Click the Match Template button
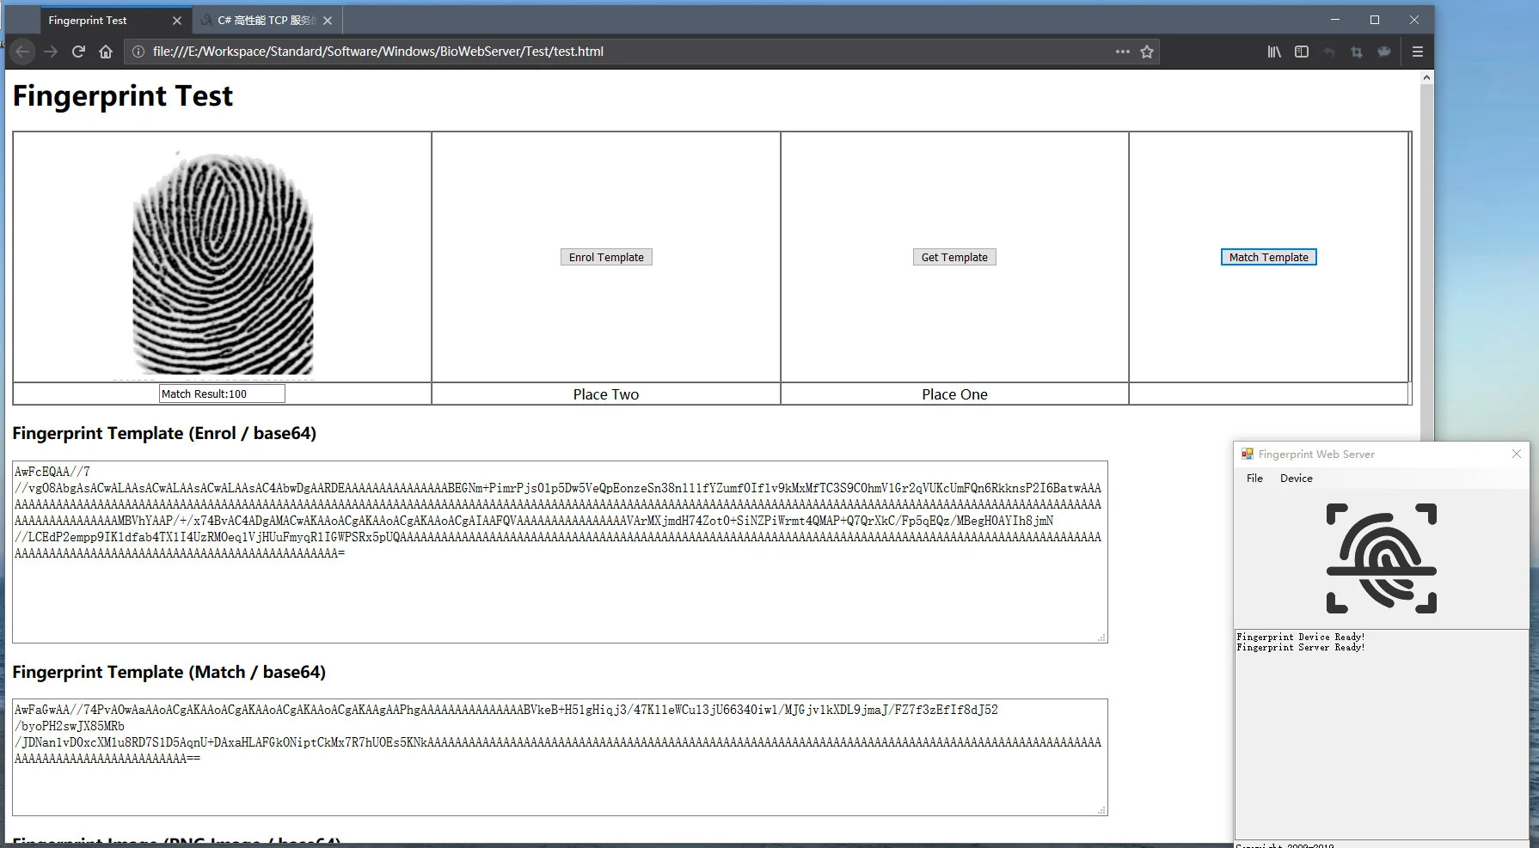1539x848 pixels. [x=1268, y=257]
